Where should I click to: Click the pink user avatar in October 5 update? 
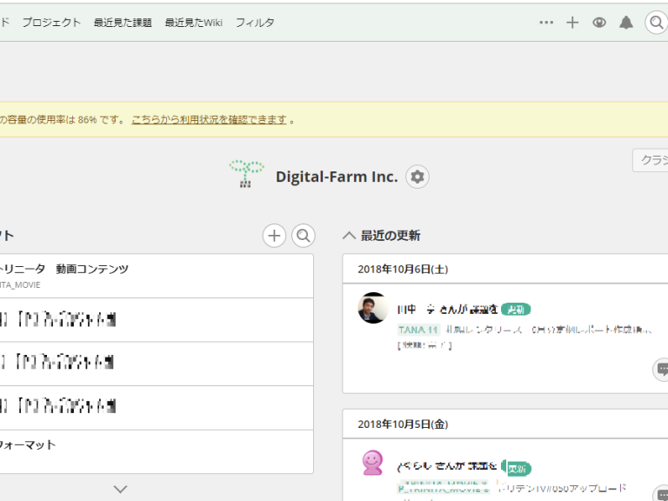click(372, 463)
